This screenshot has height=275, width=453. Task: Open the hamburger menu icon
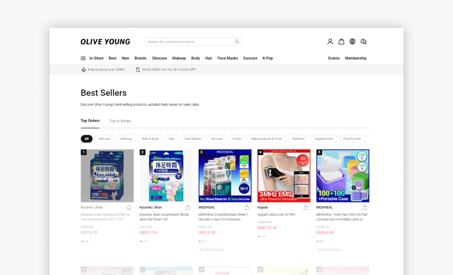click(x=83, y=58)
